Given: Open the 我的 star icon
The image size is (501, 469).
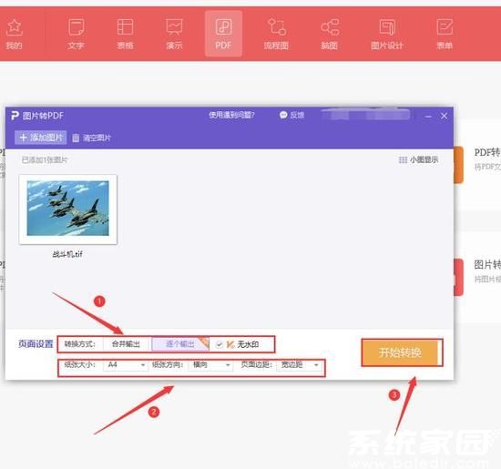Looking at the screenshot, I should [14, 34].
